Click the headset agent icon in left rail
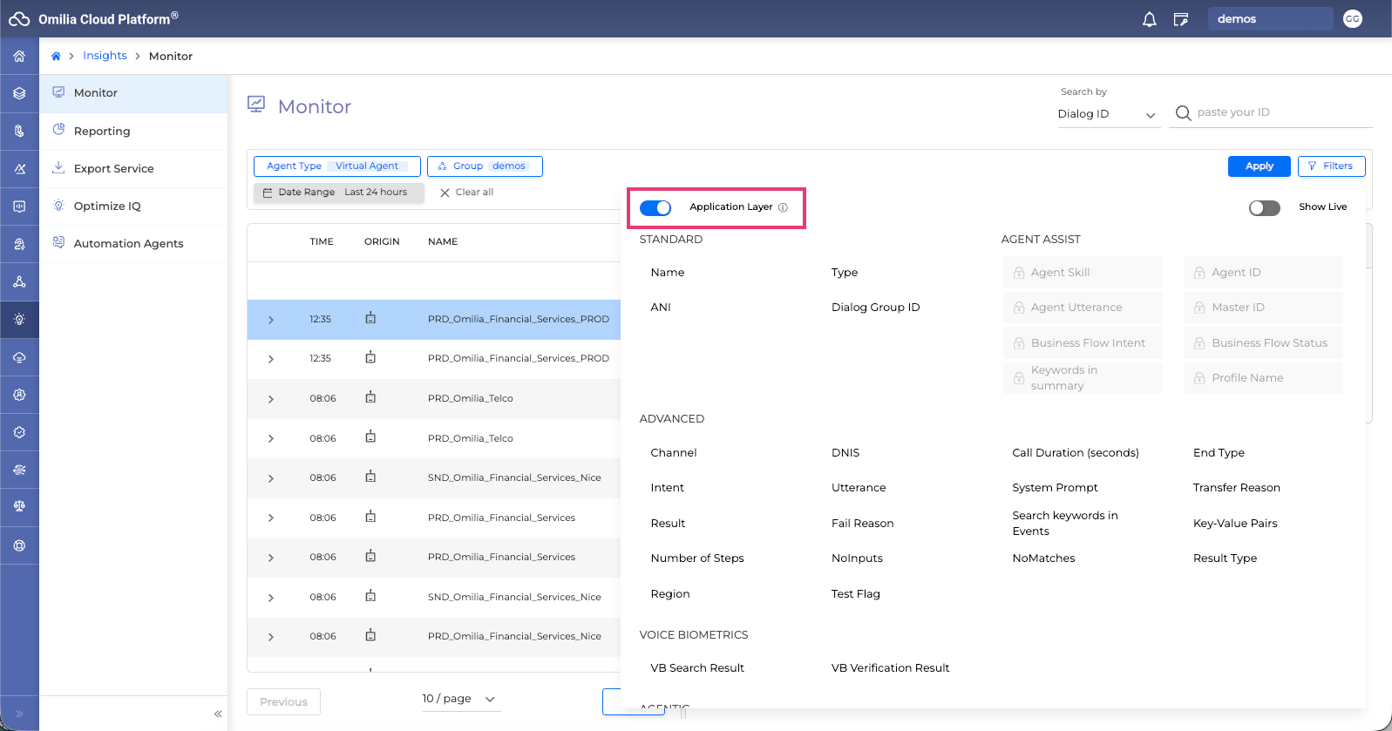1392x731 pixels. click(19, 244)
